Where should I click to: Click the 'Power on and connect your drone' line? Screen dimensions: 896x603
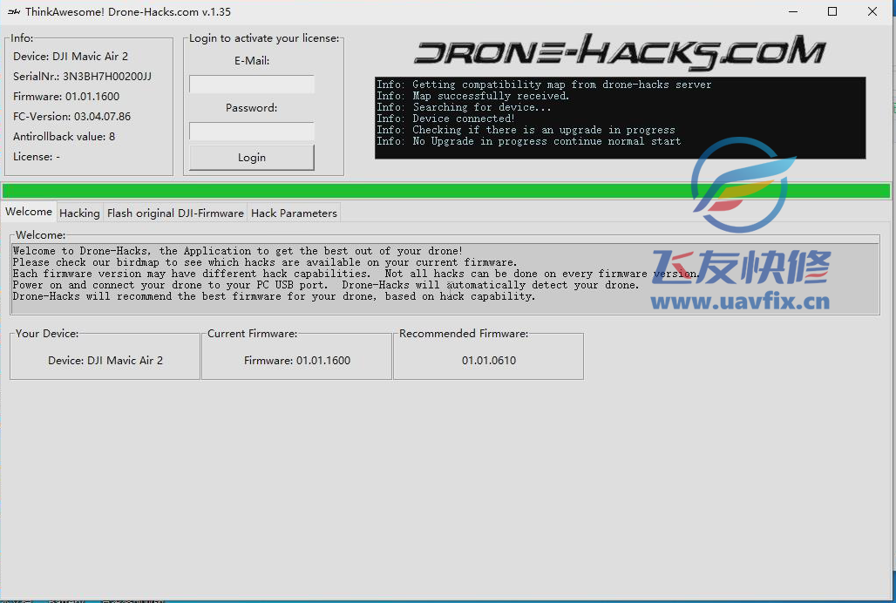click(x=326, y=285)
